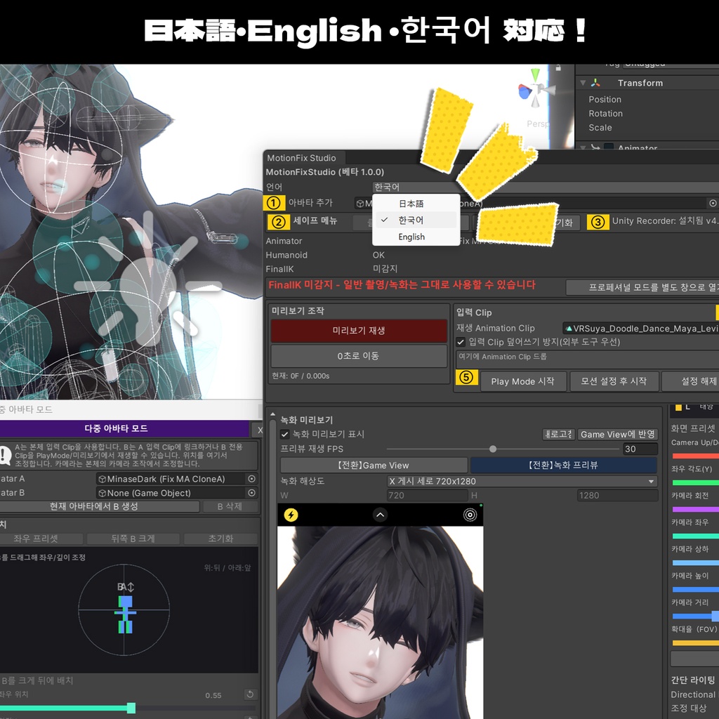
Task: Click the object picker circle for Avatar A
Action: point(252,479)
